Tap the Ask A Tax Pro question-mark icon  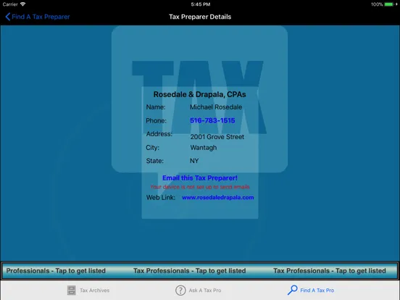coord(180,291)
